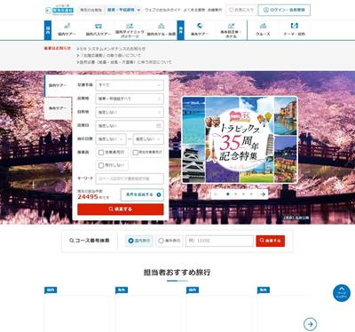Image resolution: width=355 pixels, height=332 pixels.
Task: Check the first tour conductor (添乗員) checkbox
Action: [101, 153]
